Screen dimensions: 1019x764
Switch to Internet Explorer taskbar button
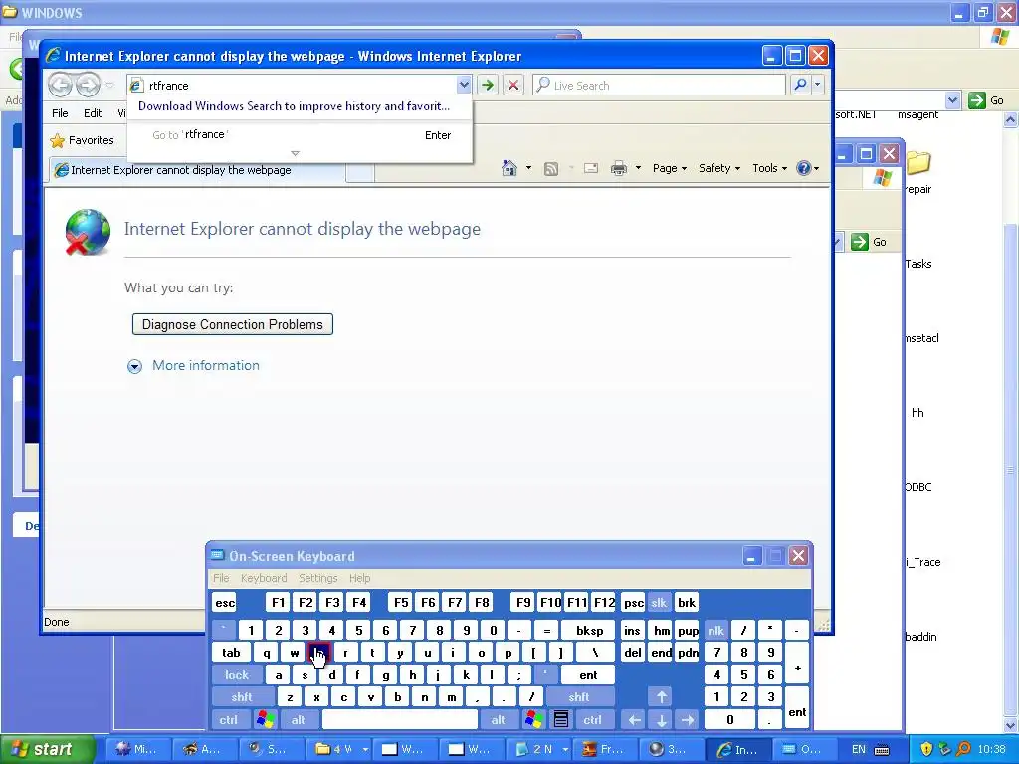(736, 749)
